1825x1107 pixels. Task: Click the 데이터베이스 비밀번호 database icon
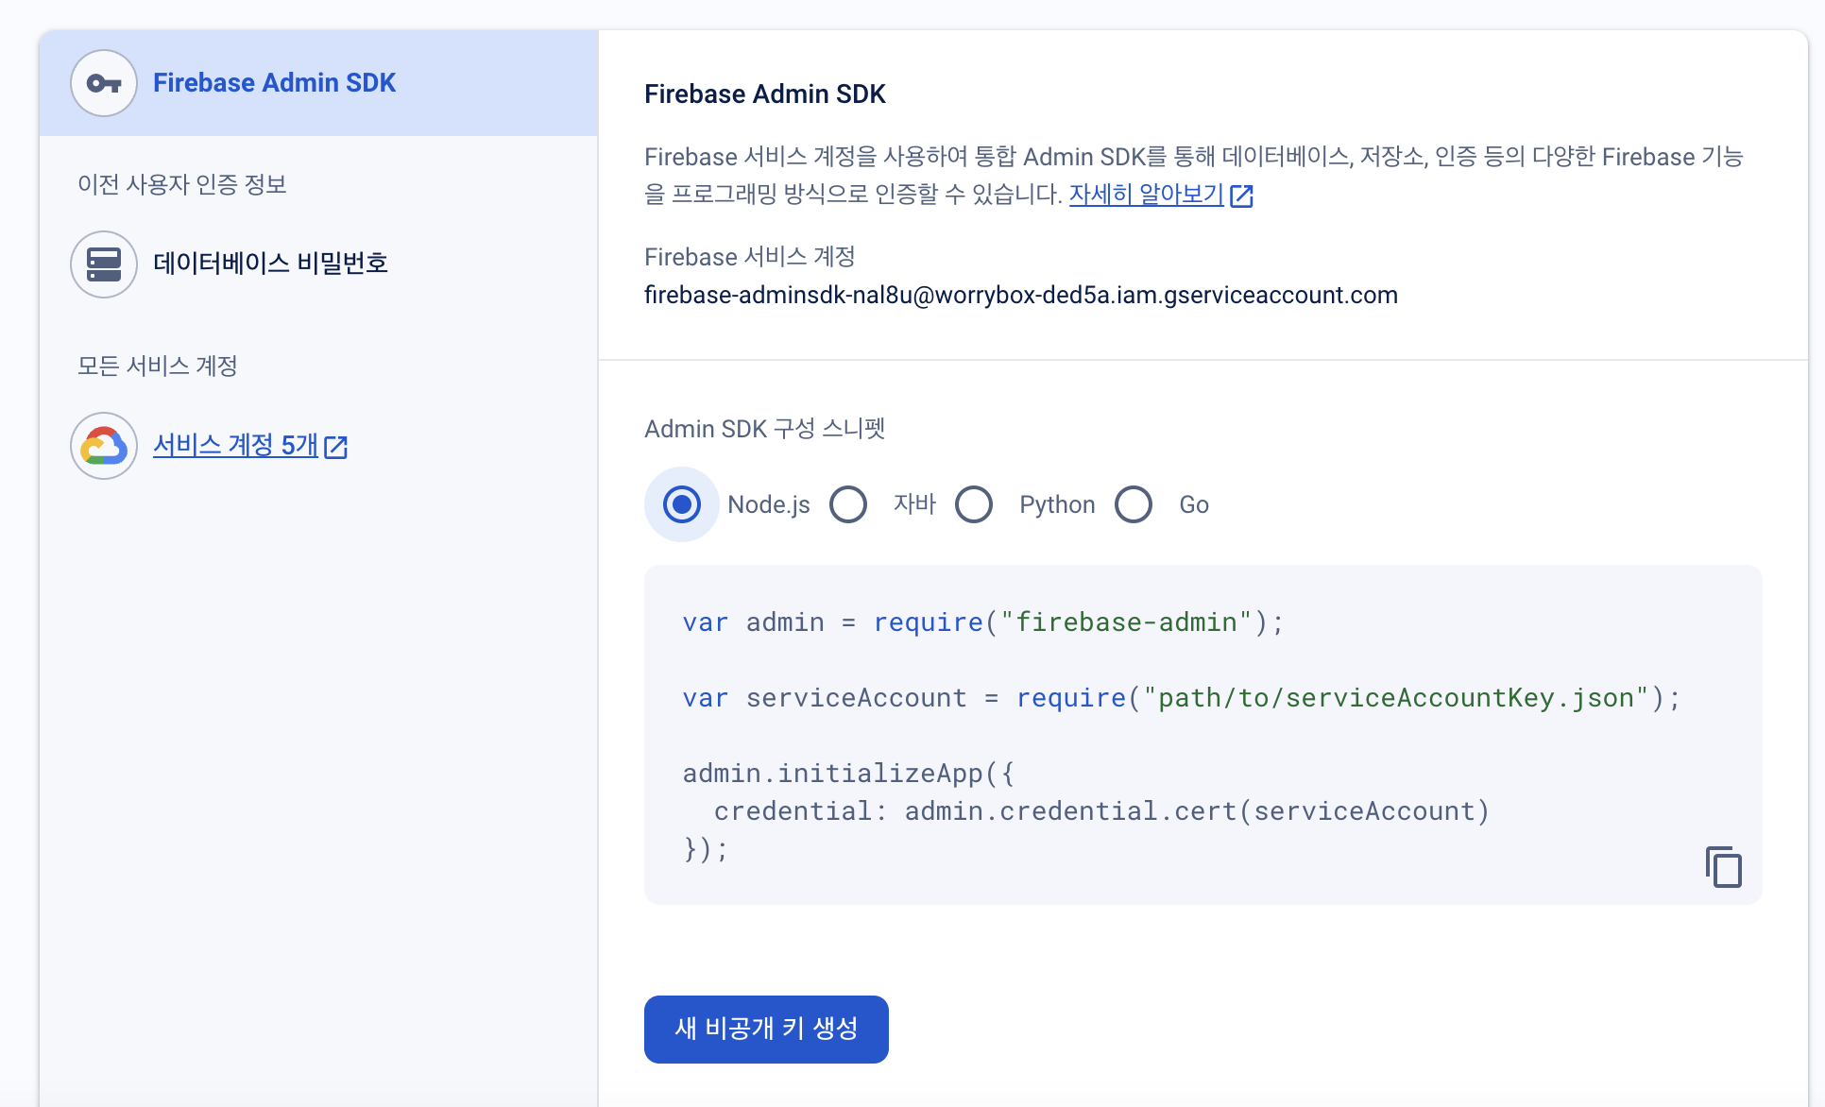[102, 264]
